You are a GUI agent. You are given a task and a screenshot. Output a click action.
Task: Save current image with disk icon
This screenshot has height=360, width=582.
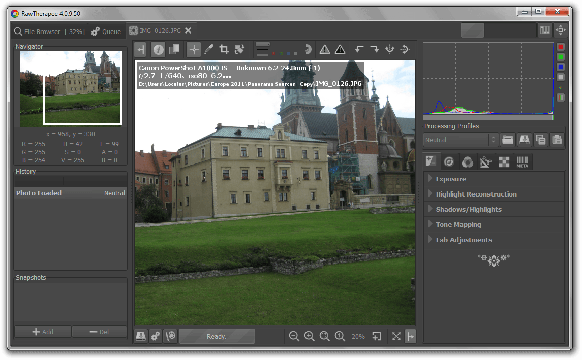click(x=141, y=336)
